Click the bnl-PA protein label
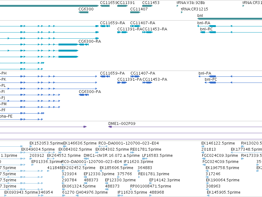The image size is (262, 197). pyautogui.click(x=205, y=73)
